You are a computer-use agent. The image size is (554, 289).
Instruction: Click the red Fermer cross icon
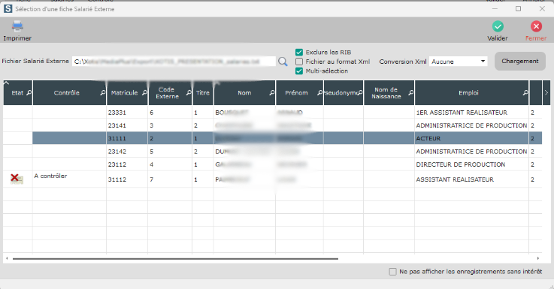536,26
